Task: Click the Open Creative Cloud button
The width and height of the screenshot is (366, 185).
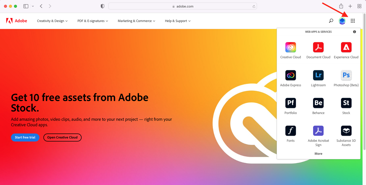Action: coord(62,137)
